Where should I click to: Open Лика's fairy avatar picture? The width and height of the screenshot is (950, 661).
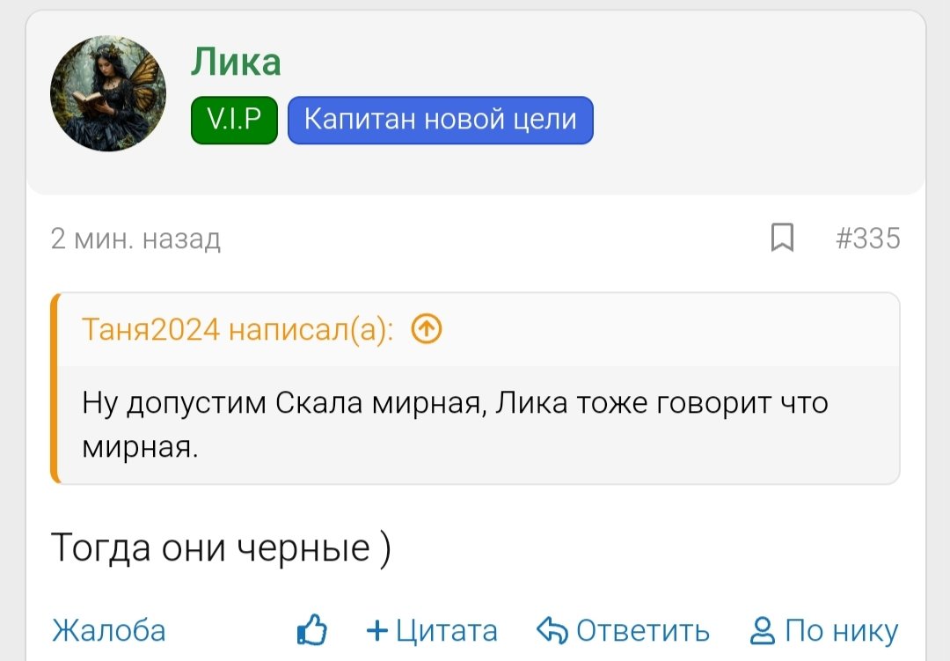click(108, 94)
